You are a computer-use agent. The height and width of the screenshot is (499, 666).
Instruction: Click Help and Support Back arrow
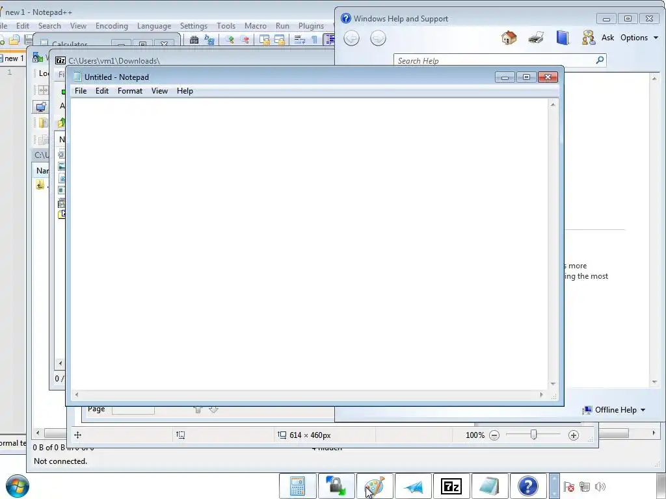pyautogui.click(x=351, y=38)
